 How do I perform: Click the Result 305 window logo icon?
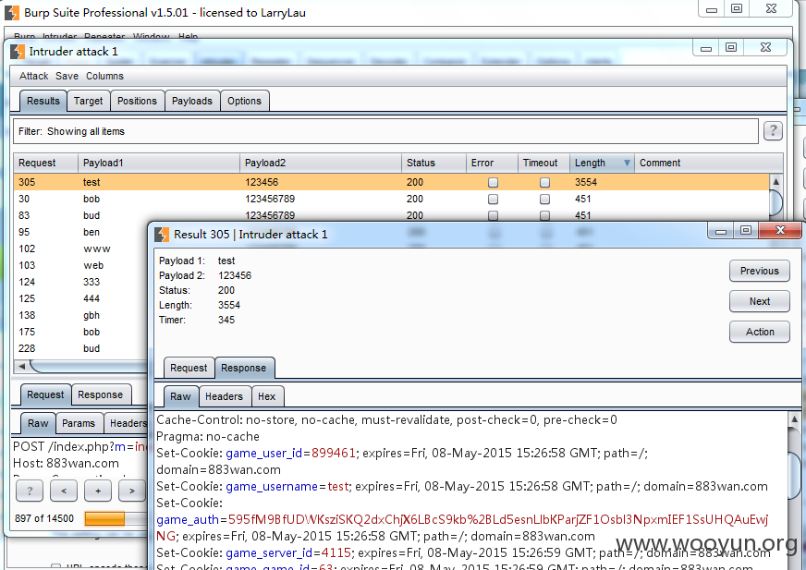tap(162, 235)
